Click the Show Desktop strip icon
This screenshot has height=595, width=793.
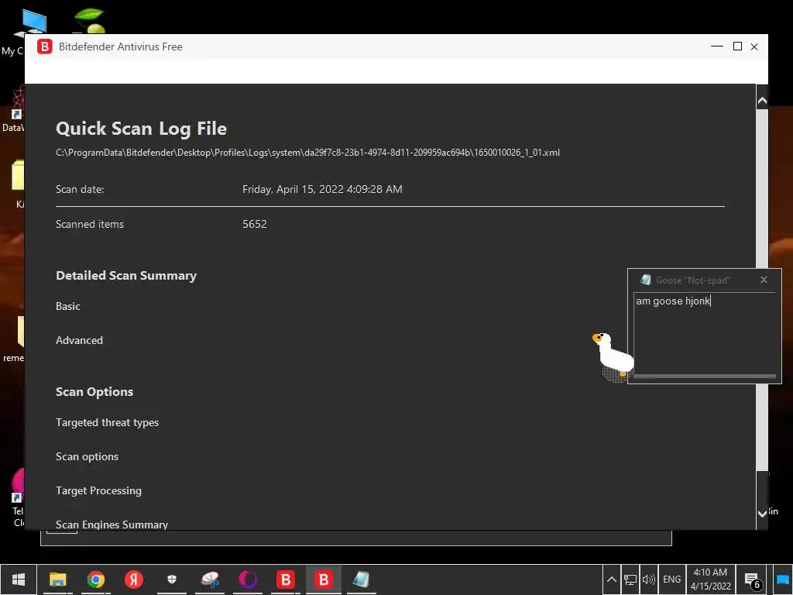pyautogui.click(x=782, y=580)
